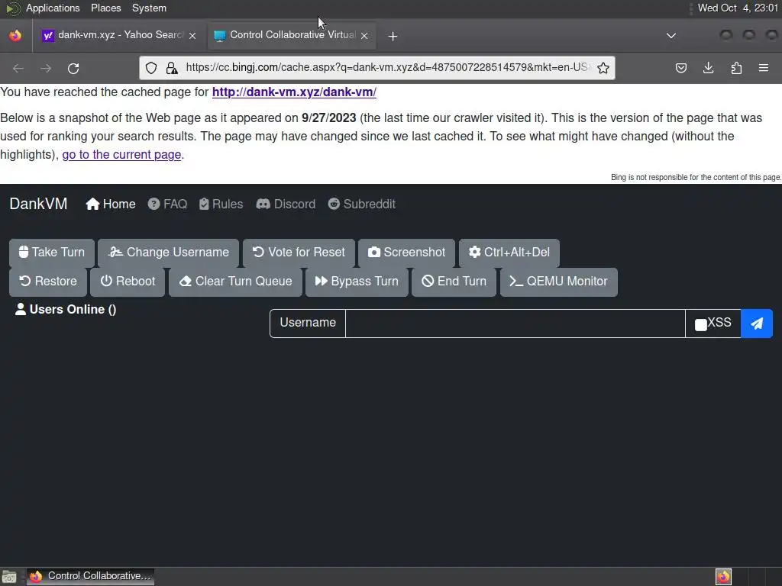Screen dimensions: 782x586
Task: Go back in browser history
Action: pos(18,68)
